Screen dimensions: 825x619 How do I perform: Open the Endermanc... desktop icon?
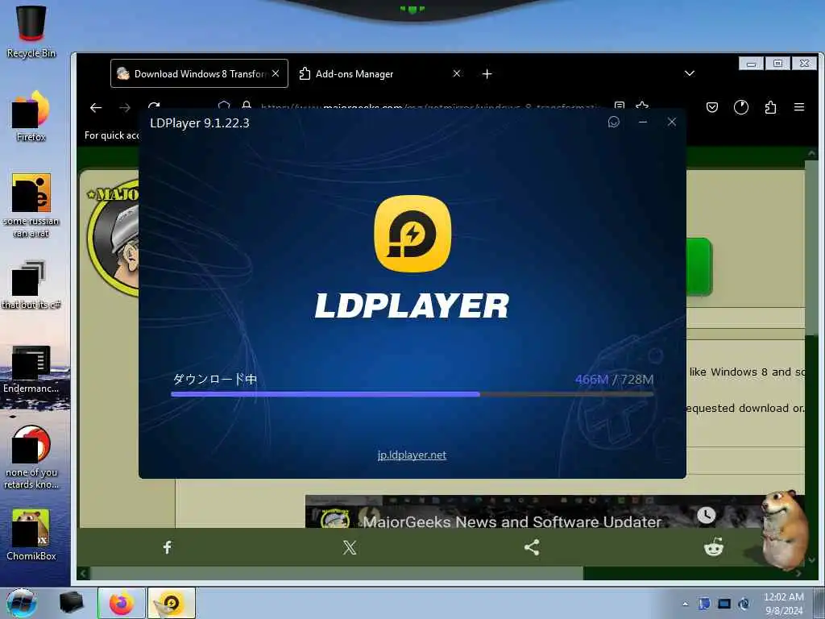coord(31,369)
